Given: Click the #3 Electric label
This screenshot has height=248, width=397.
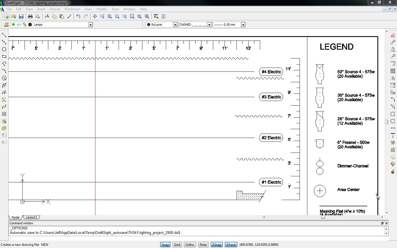Looking at the screenshot, I should 271,97.
